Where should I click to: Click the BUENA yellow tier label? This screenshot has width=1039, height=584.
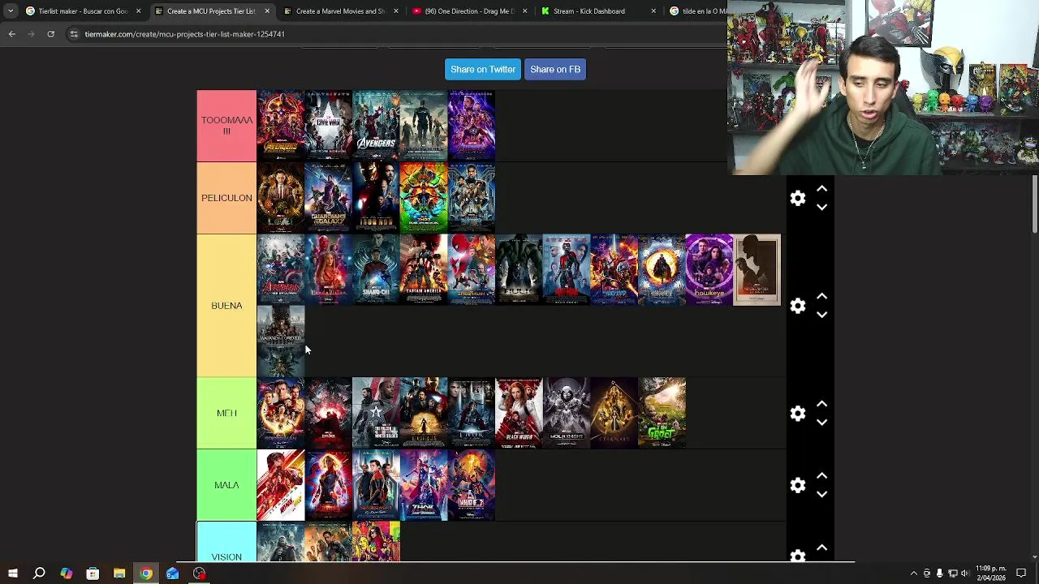click(226, 306)
